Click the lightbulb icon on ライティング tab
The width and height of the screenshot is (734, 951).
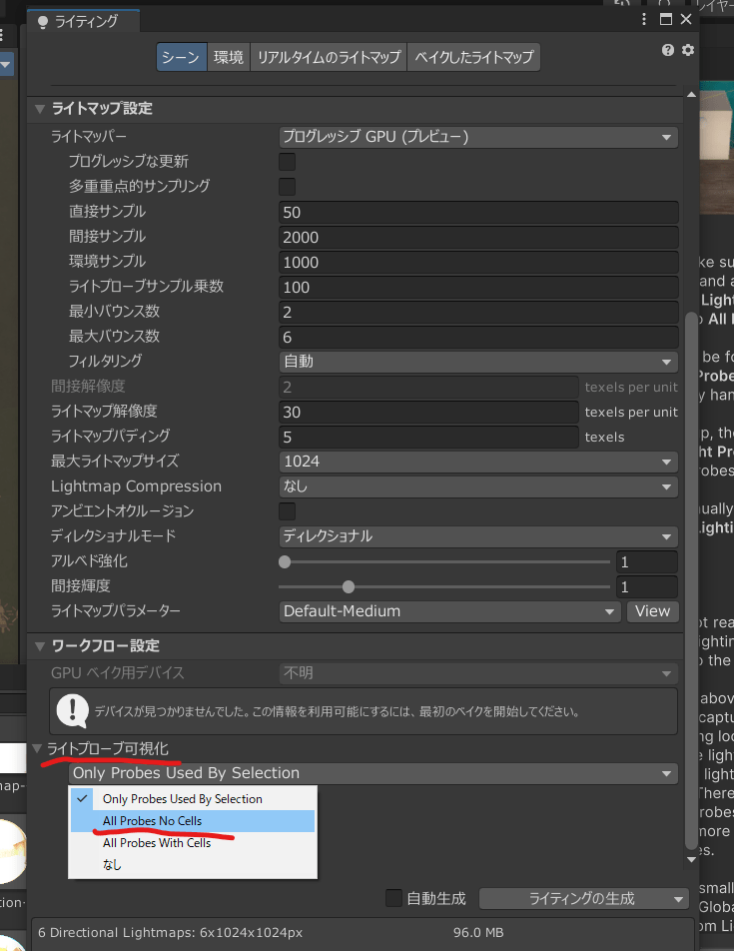[x=42, y=21]
